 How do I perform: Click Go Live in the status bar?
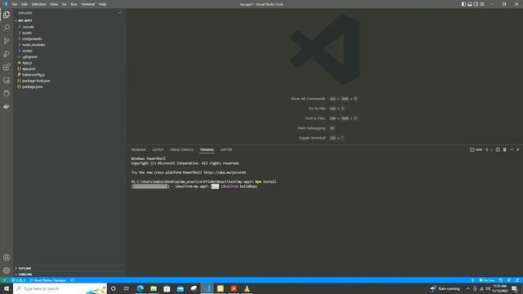(x=487, y=280)
